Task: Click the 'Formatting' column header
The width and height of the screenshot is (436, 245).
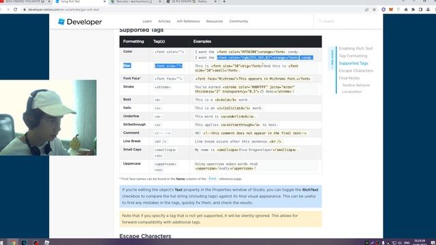Action: pyautogui.click(x=134, y=42)
